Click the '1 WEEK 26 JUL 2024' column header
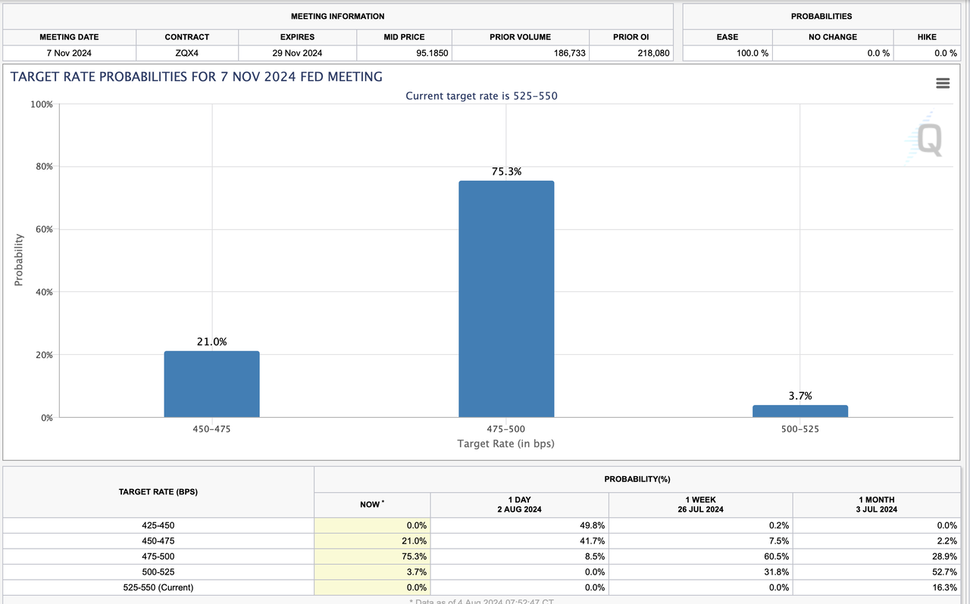 [700, 504]
